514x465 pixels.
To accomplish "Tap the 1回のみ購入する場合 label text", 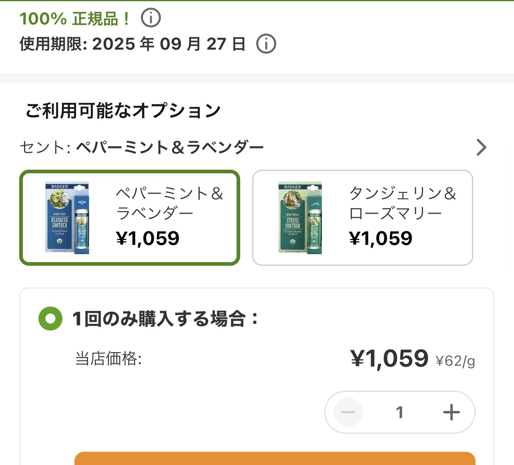I will pyautogui.click(x=165, y=319).
